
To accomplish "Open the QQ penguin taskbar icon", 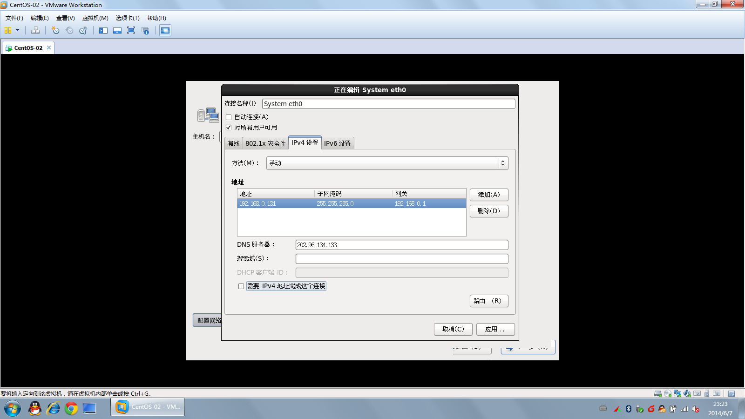I will [x=35, y=408].
